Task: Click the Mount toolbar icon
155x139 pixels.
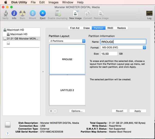Action: click(x=32, y=13)
